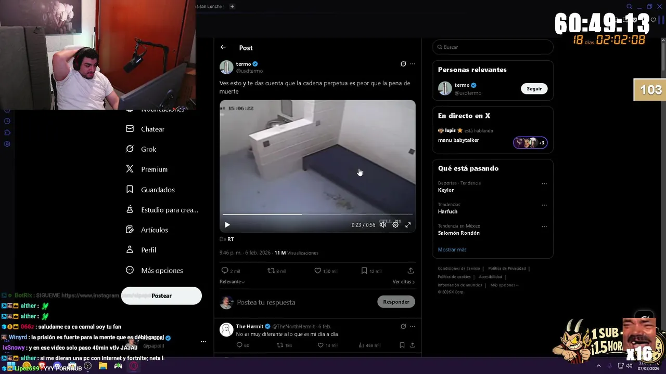Open File Explorer from the taskbar

tap(103, 366)
